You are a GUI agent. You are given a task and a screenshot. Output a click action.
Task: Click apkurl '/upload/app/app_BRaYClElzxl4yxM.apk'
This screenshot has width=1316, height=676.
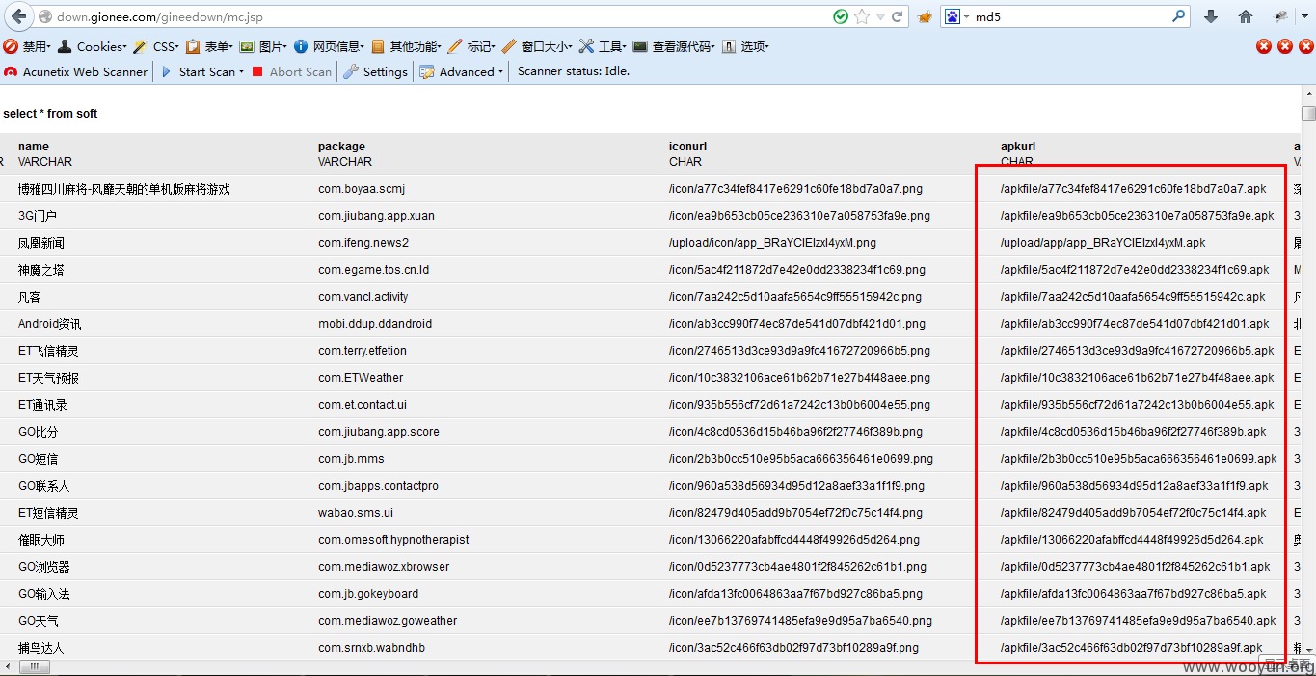pyautogui.click(x=1103, y=243)
